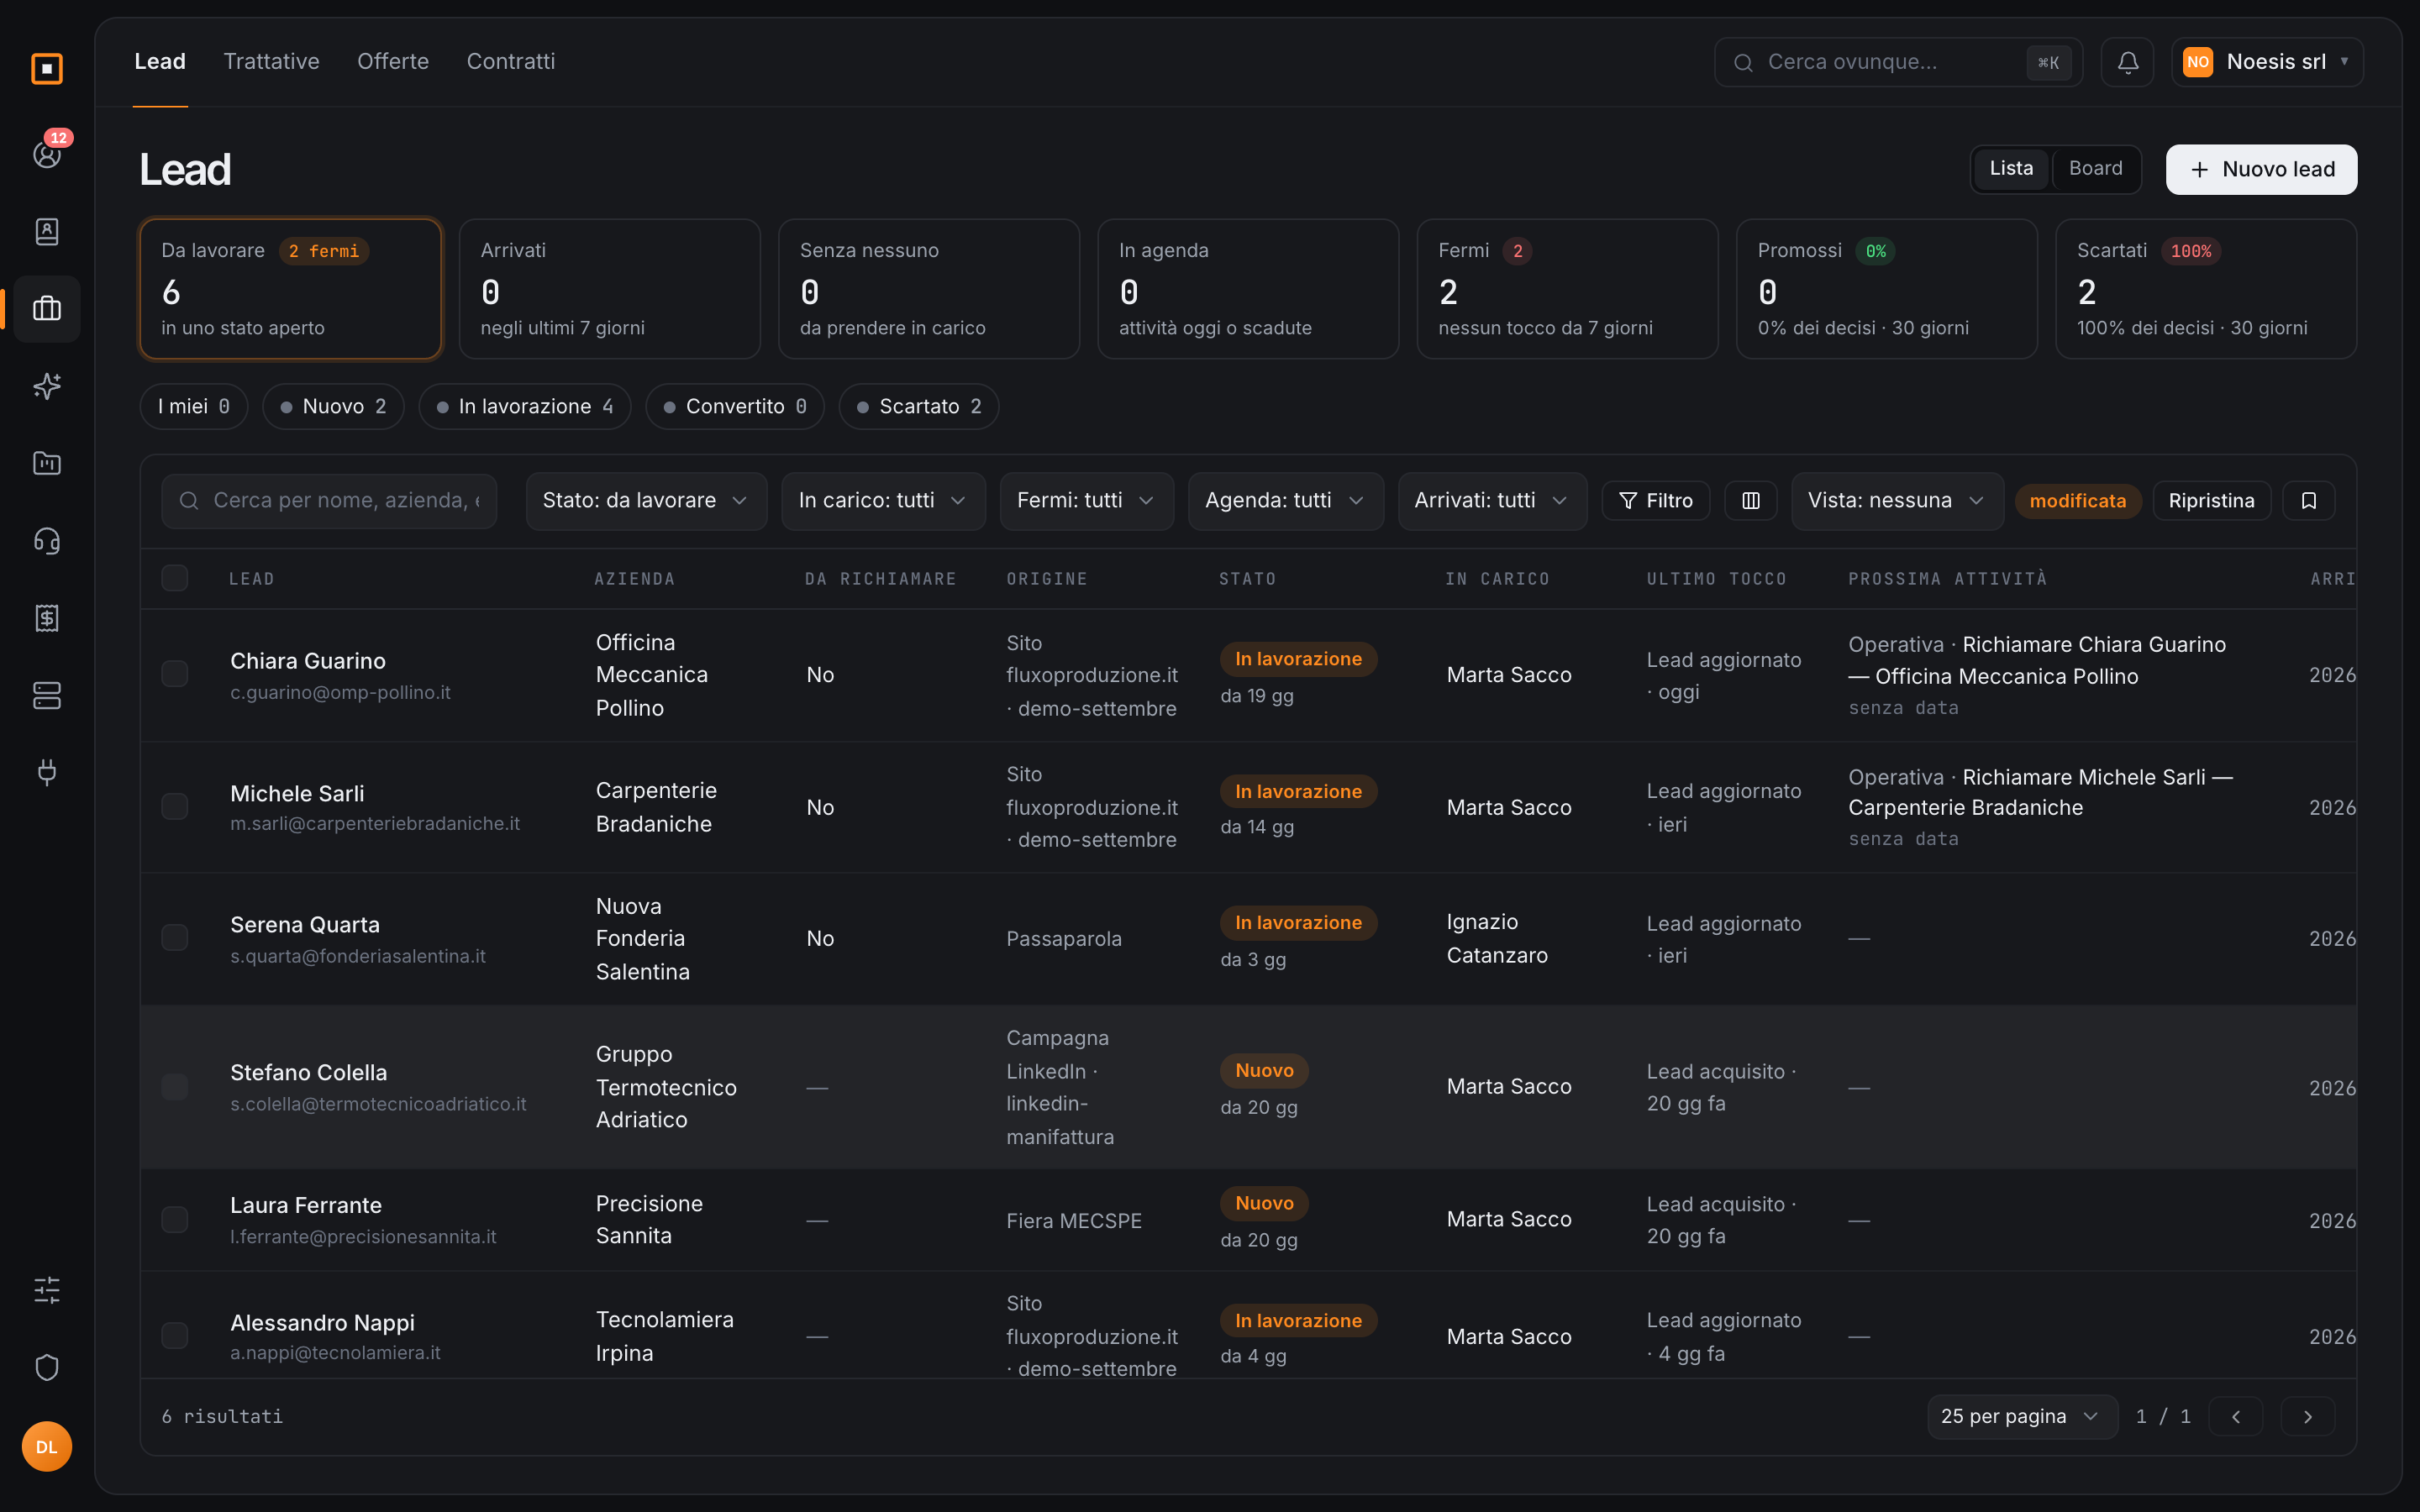The image size is (2420, 1512).
Task: Select the Stefano Colella row checkbox
Action: 175,1087
